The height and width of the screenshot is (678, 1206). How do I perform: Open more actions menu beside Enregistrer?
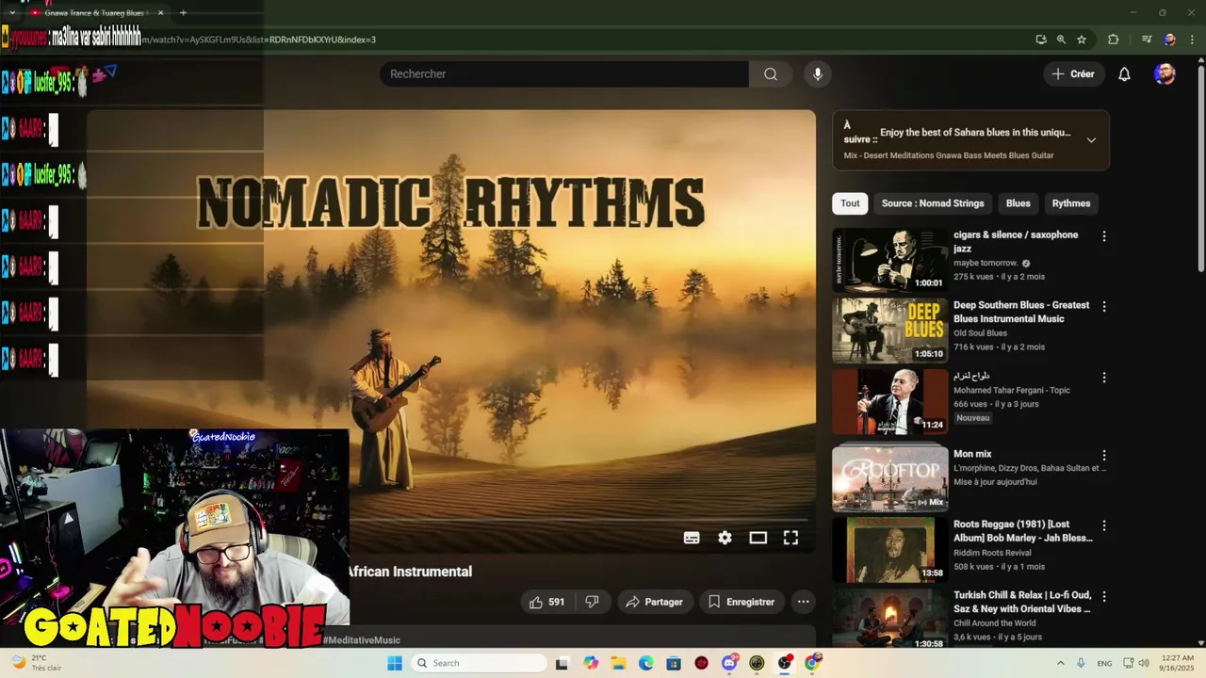tap(803, 602)
